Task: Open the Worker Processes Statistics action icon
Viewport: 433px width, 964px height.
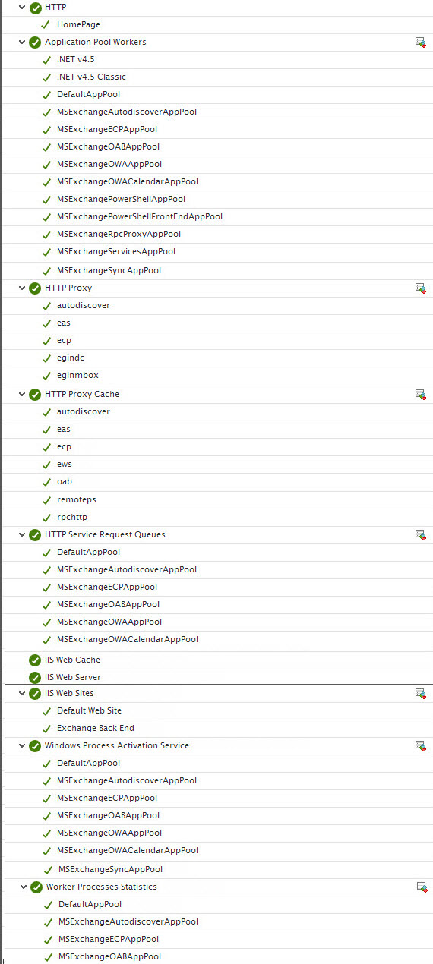Action: tap(422, 887)
